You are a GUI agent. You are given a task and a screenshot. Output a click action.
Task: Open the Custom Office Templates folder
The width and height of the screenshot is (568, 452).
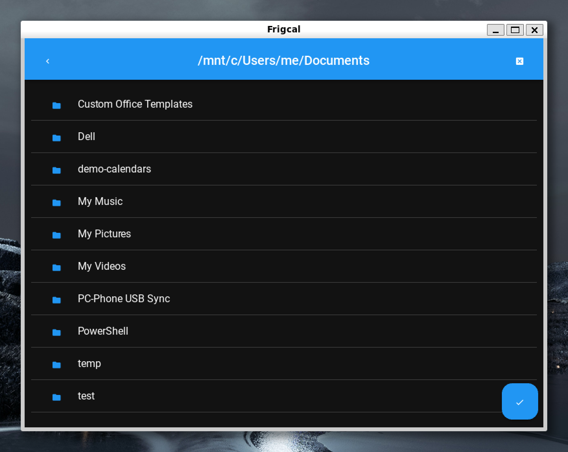[284, 104]
